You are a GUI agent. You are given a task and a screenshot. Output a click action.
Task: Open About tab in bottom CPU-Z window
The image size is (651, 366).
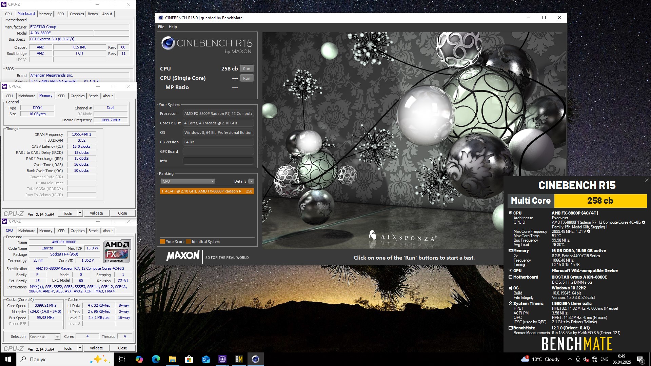(108, 231)
